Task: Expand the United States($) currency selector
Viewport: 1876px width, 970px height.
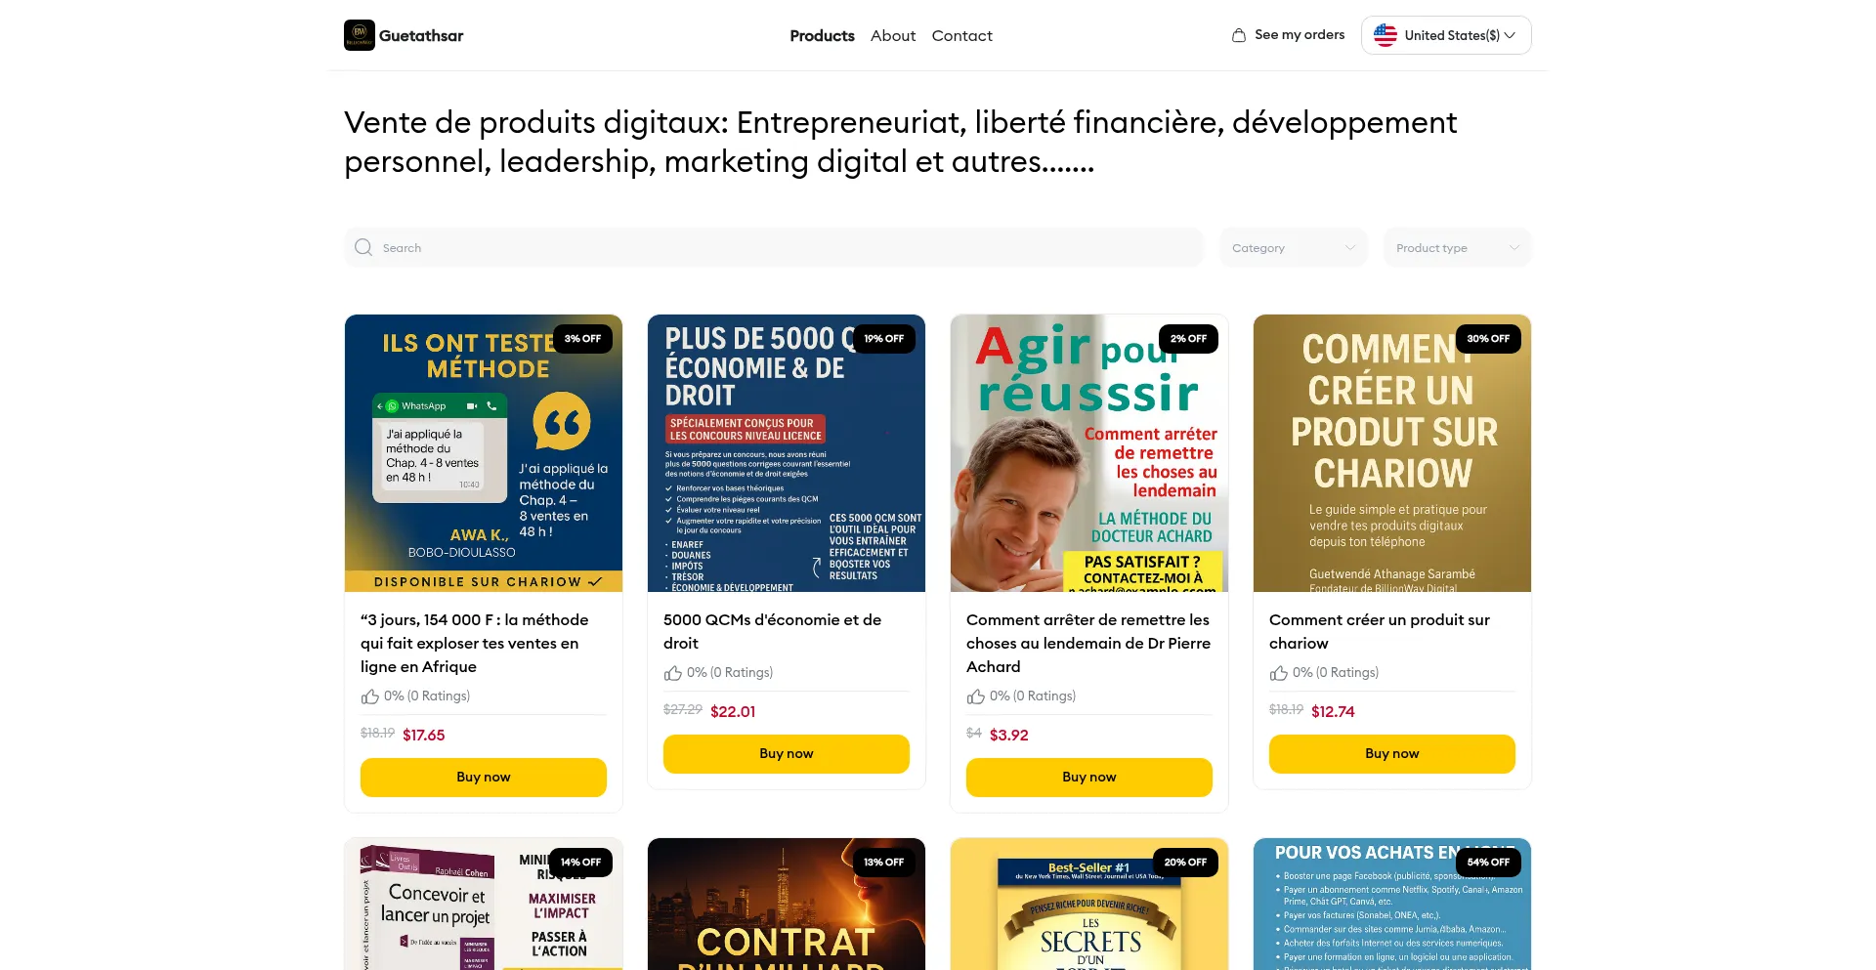Action: pyautogui.click(x=1446, y=35)
